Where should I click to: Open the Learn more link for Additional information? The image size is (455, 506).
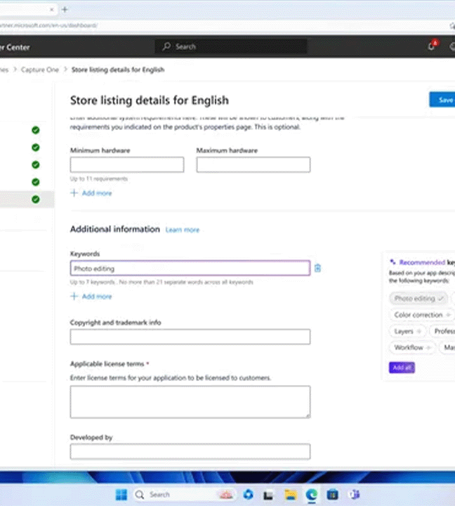point(182,230)
